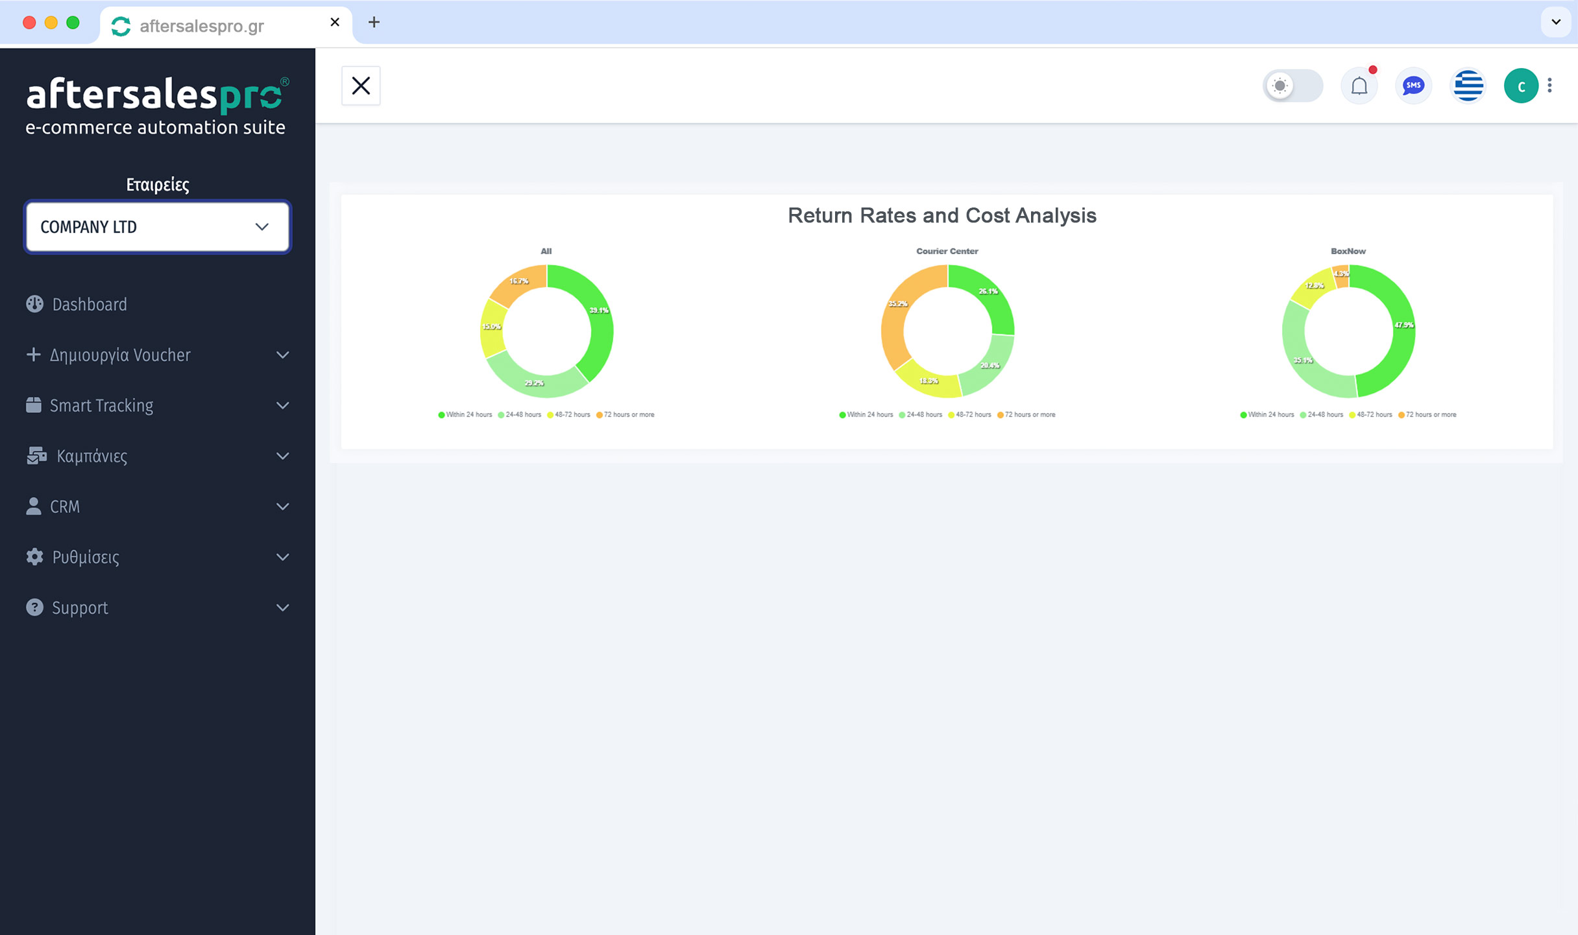Click the Καμπάνιες campaigns icon
The image size is (1578, 935).
coord(36,456)
